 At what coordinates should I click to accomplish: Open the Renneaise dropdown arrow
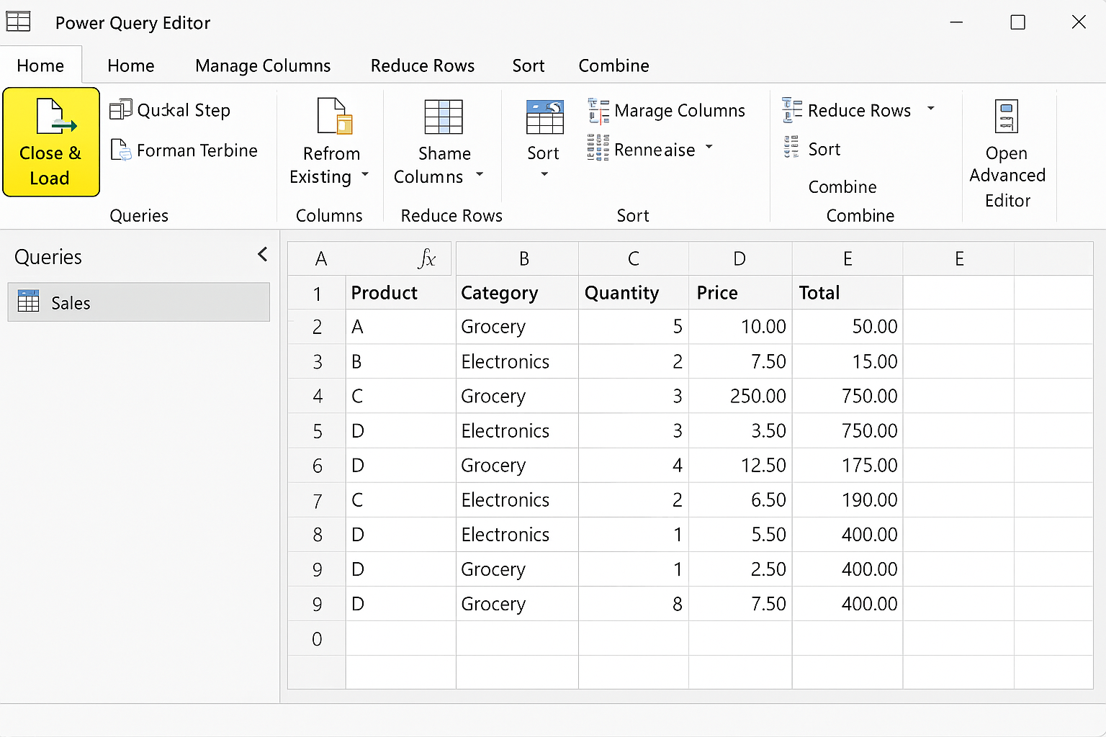pos(709,147)
